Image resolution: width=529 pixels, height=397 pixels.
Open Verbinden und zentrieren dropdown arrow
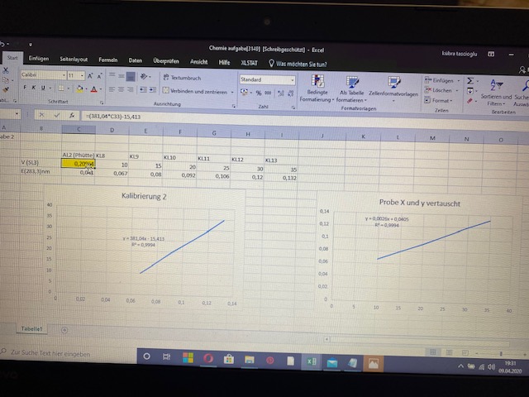pos(232,92)
